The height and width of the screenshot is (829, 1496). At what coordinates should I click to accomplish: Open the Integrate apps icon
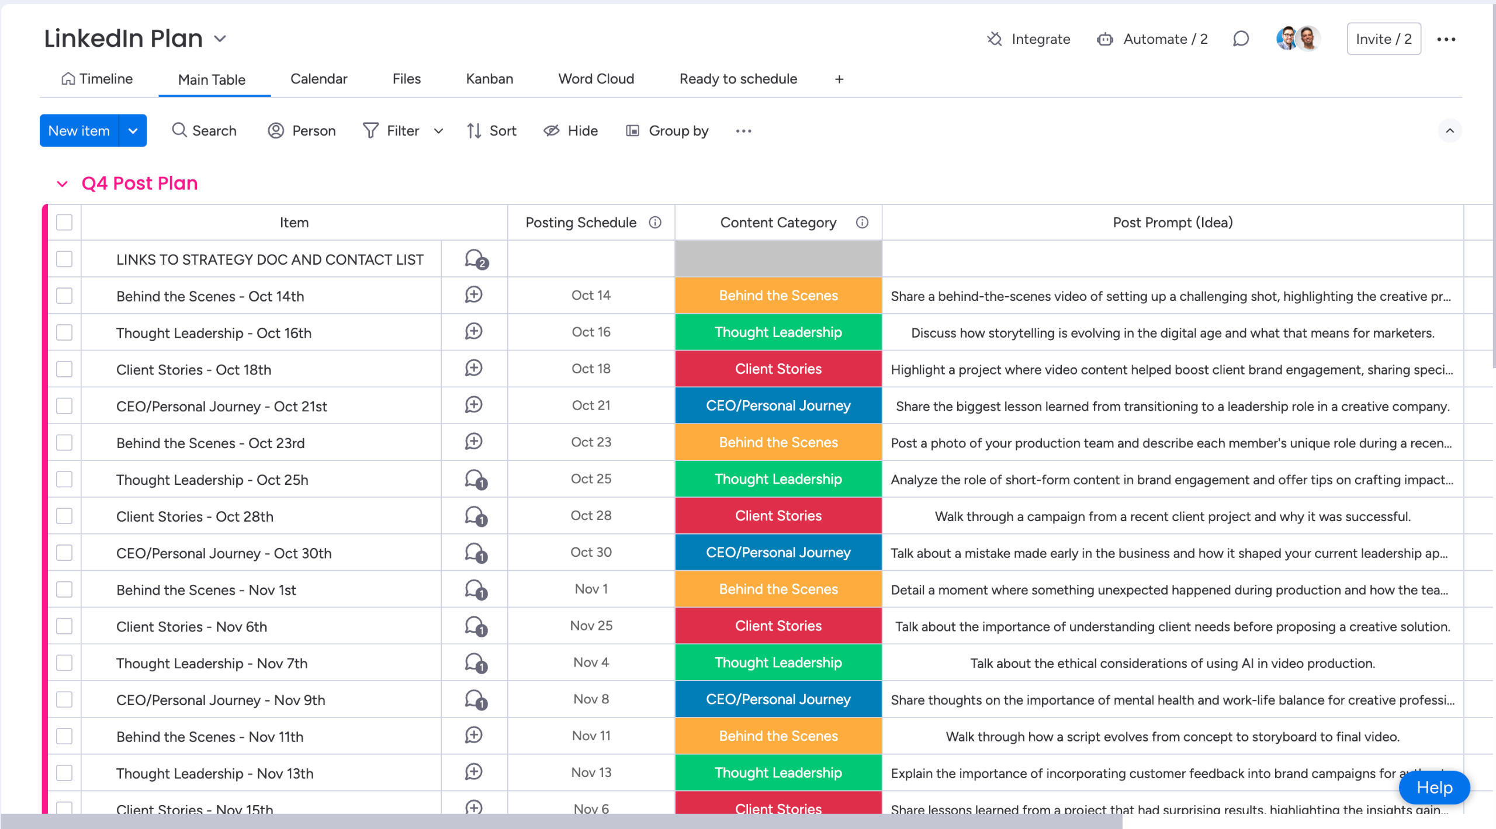[994, 39]
